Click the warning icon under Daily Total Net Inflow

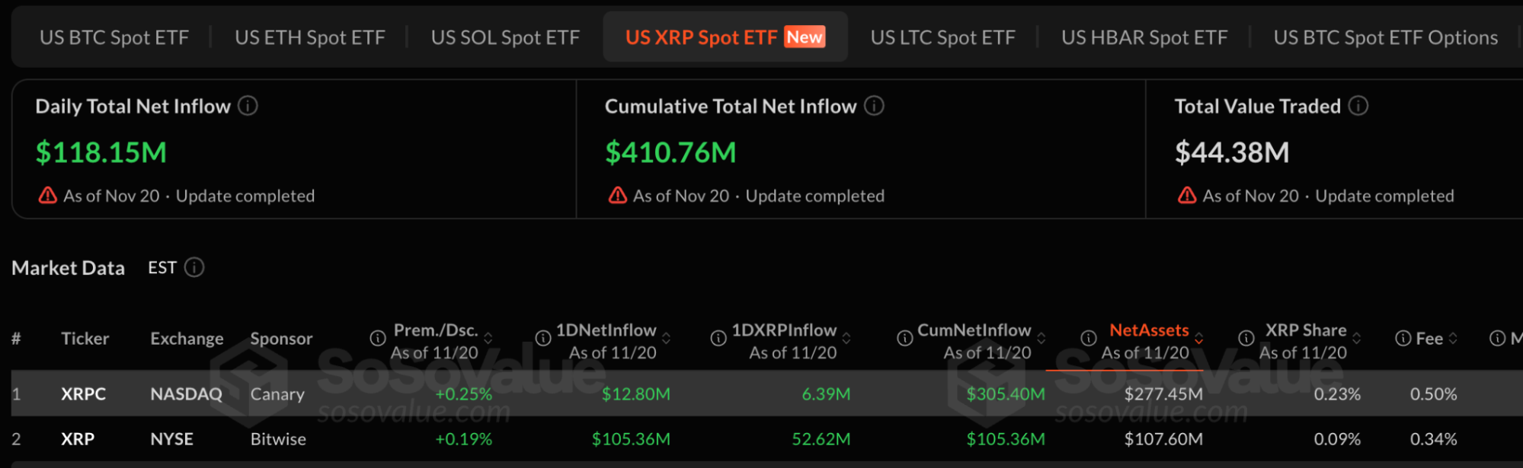(47, 196)
